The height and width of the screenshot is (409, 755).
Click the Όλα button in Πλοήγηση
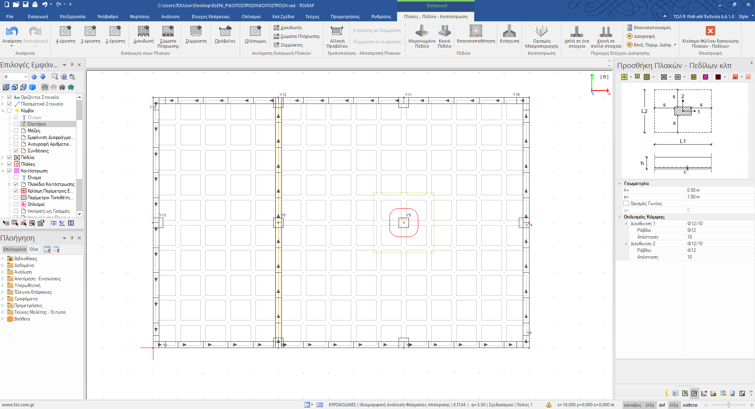[x=34, y=249]
